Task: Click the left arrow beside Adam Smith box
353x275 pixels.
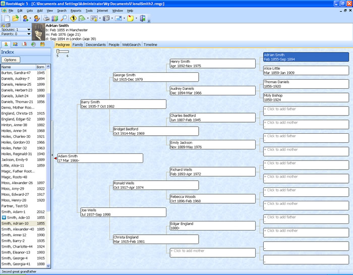Action: pos(52,155)
